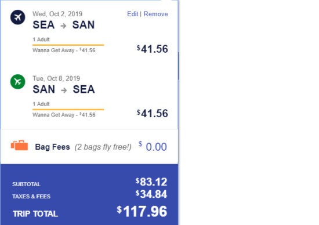Click the arrow between SAN and SEA
The height and width of the screenshot is (225, 319).
(64, 90)
